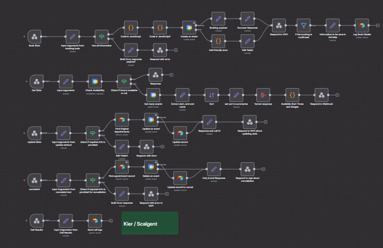Viewport: 383px width, 248px height.
Task: Open the 'Edit Fields' node in booking flow
Action: 248,41
